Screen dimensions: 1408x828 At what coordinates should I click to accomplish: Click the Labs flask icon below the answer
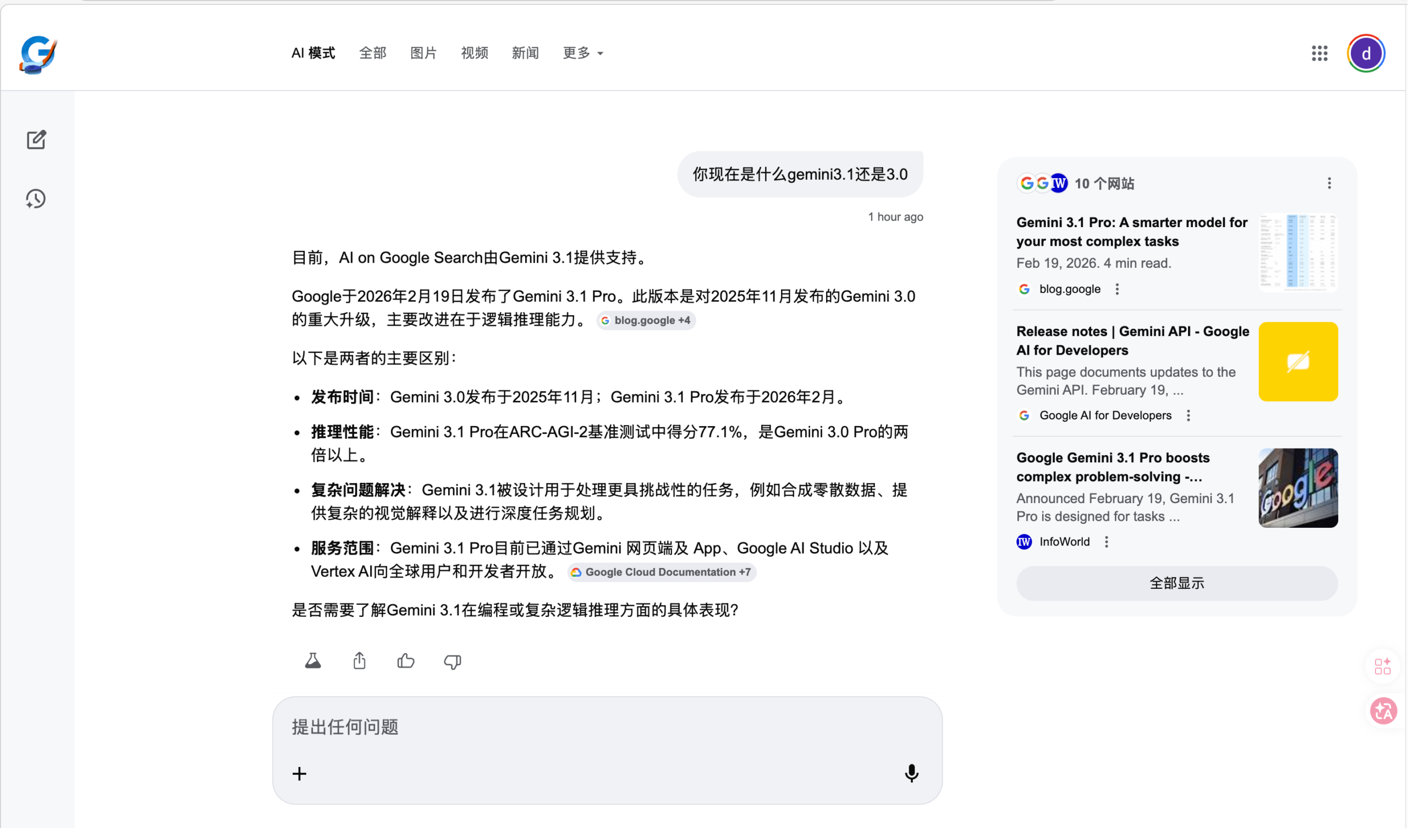click(313, 660)
